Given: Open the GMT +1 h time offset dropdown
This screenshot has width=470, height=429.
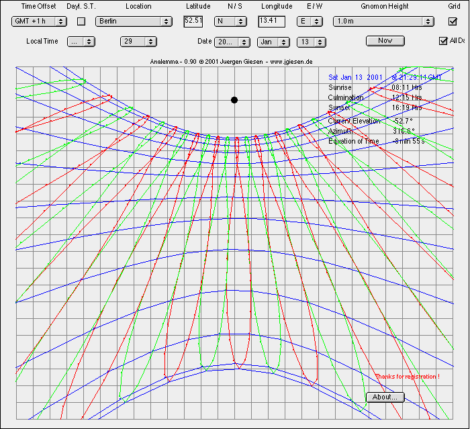Looking at the screenshot, I should click(39, 21).
